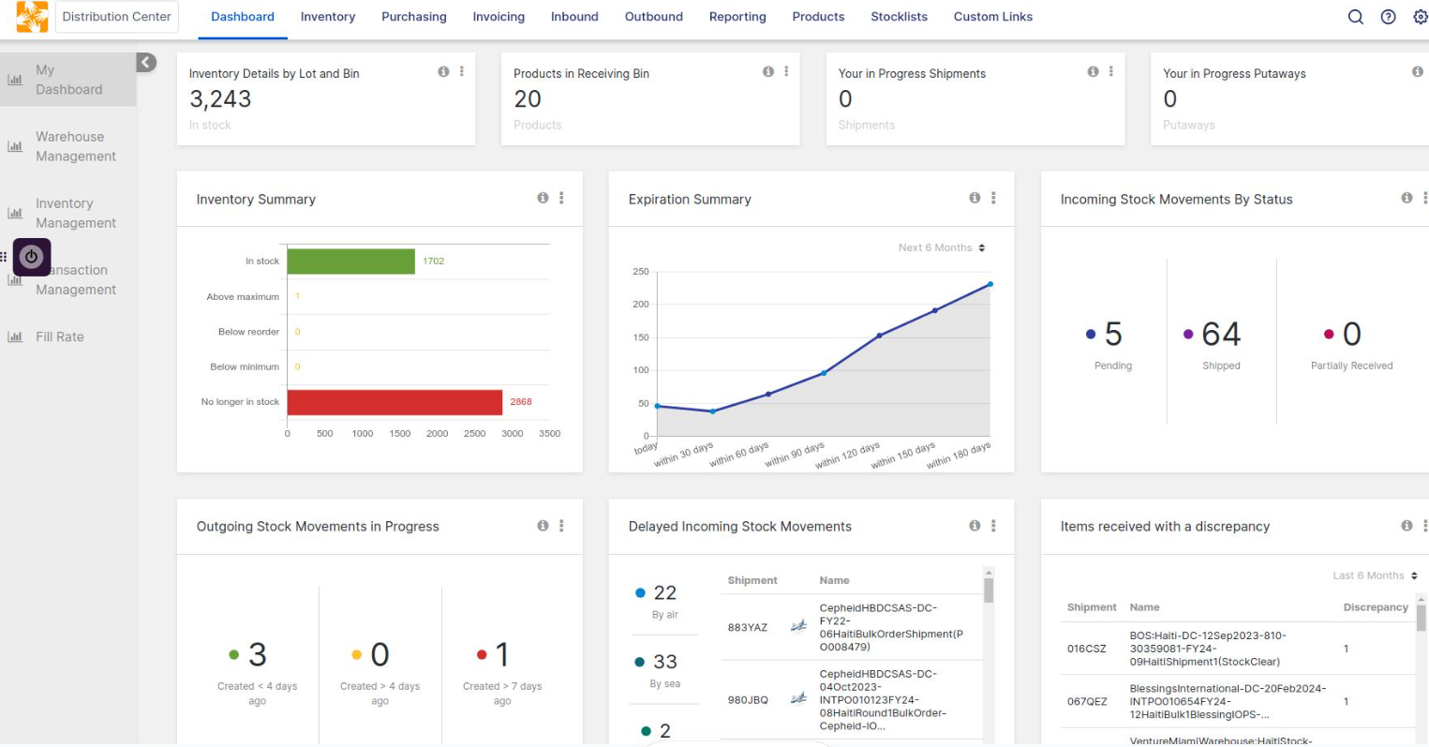Image resolution: width=1429 pixels, height=747 pixels.
Task: Open the Reporting menu
Action: click(737, 17)
